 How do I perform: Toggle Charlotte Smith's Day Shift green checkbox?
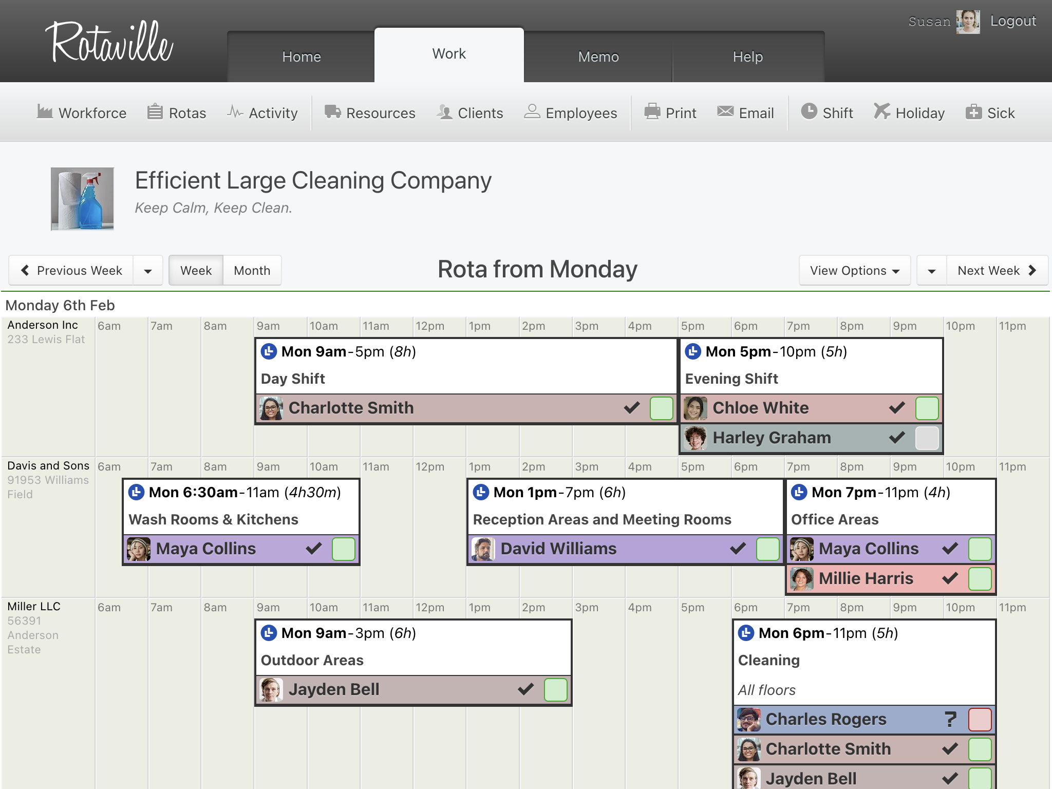[x=661, y=408]
